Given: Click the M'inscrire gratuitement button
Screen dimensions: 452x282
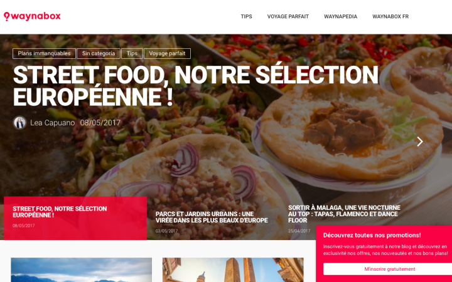Looking at the screenshot, I should tap(390, 269).
